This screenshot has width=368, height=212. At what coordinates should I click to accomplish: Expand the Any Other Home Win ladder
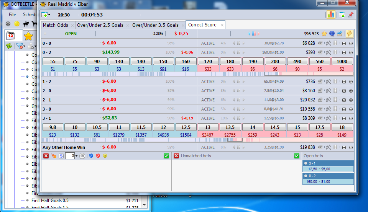click(344, 148)
